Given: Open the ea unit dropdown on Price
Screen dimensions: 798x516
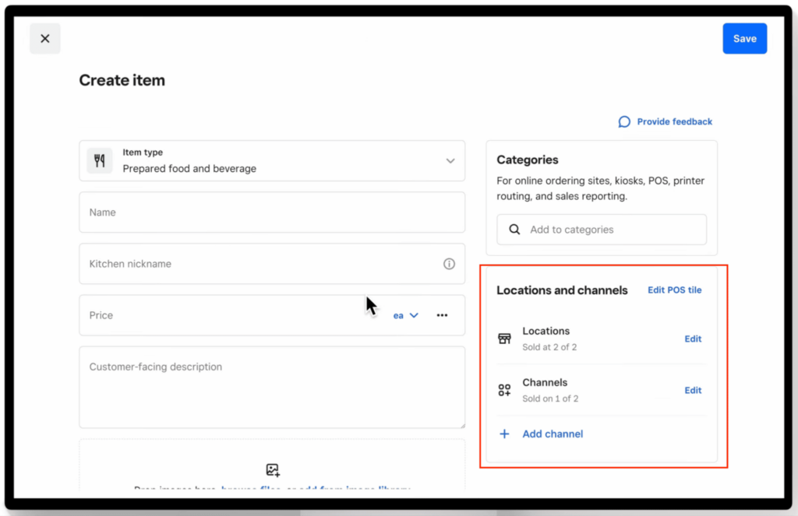Looking at the screenshot, I should [404, 314].
